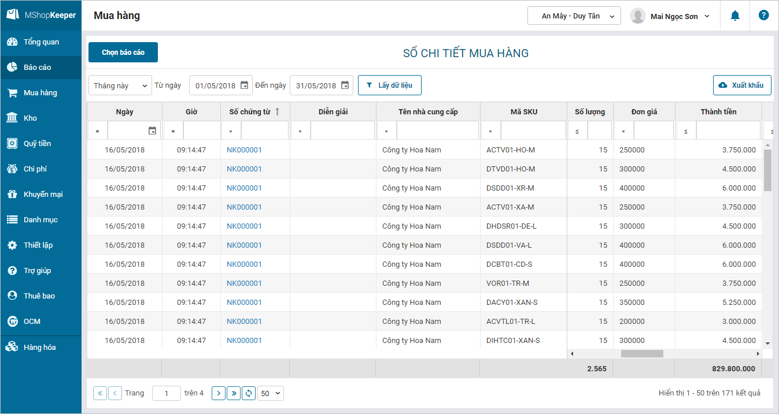Open calendar picker for Đến ngày field
The height and width of the screenshot is (414, 779).
[345, 85]
